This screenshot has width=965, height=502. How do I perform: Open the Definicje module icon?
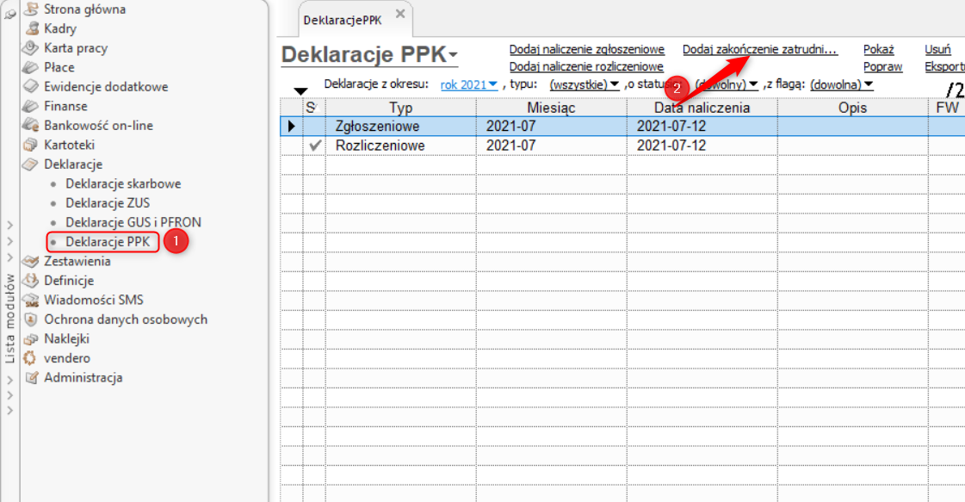tap(31, 280)
